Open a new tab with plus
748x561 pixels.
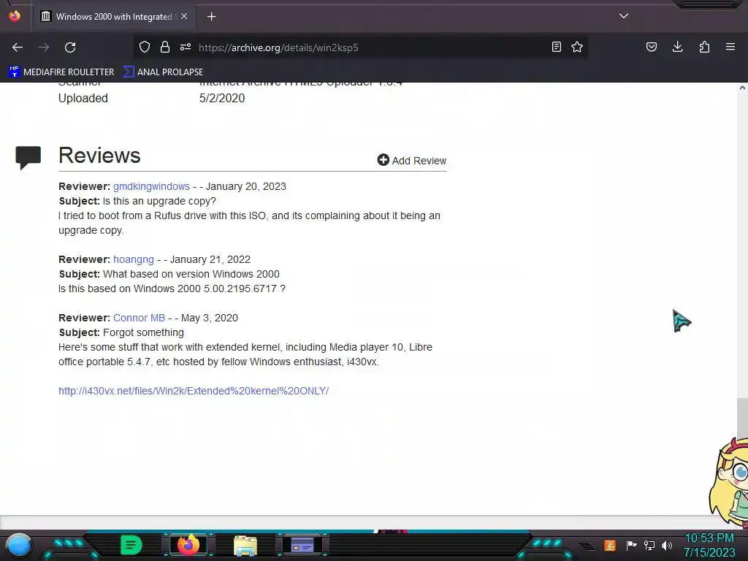pos(211,17)
